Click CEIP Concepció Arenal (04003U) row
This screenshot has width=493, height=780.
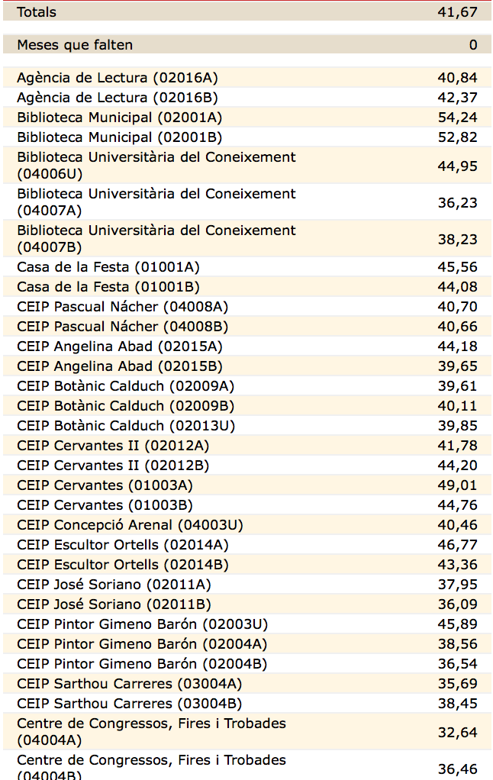130,525
